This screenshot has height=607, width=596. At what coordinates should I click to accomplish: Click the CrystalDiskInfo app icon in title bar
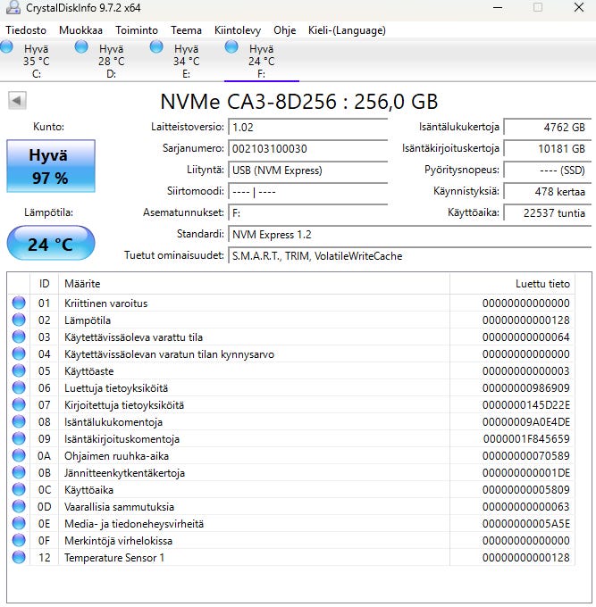13,8
